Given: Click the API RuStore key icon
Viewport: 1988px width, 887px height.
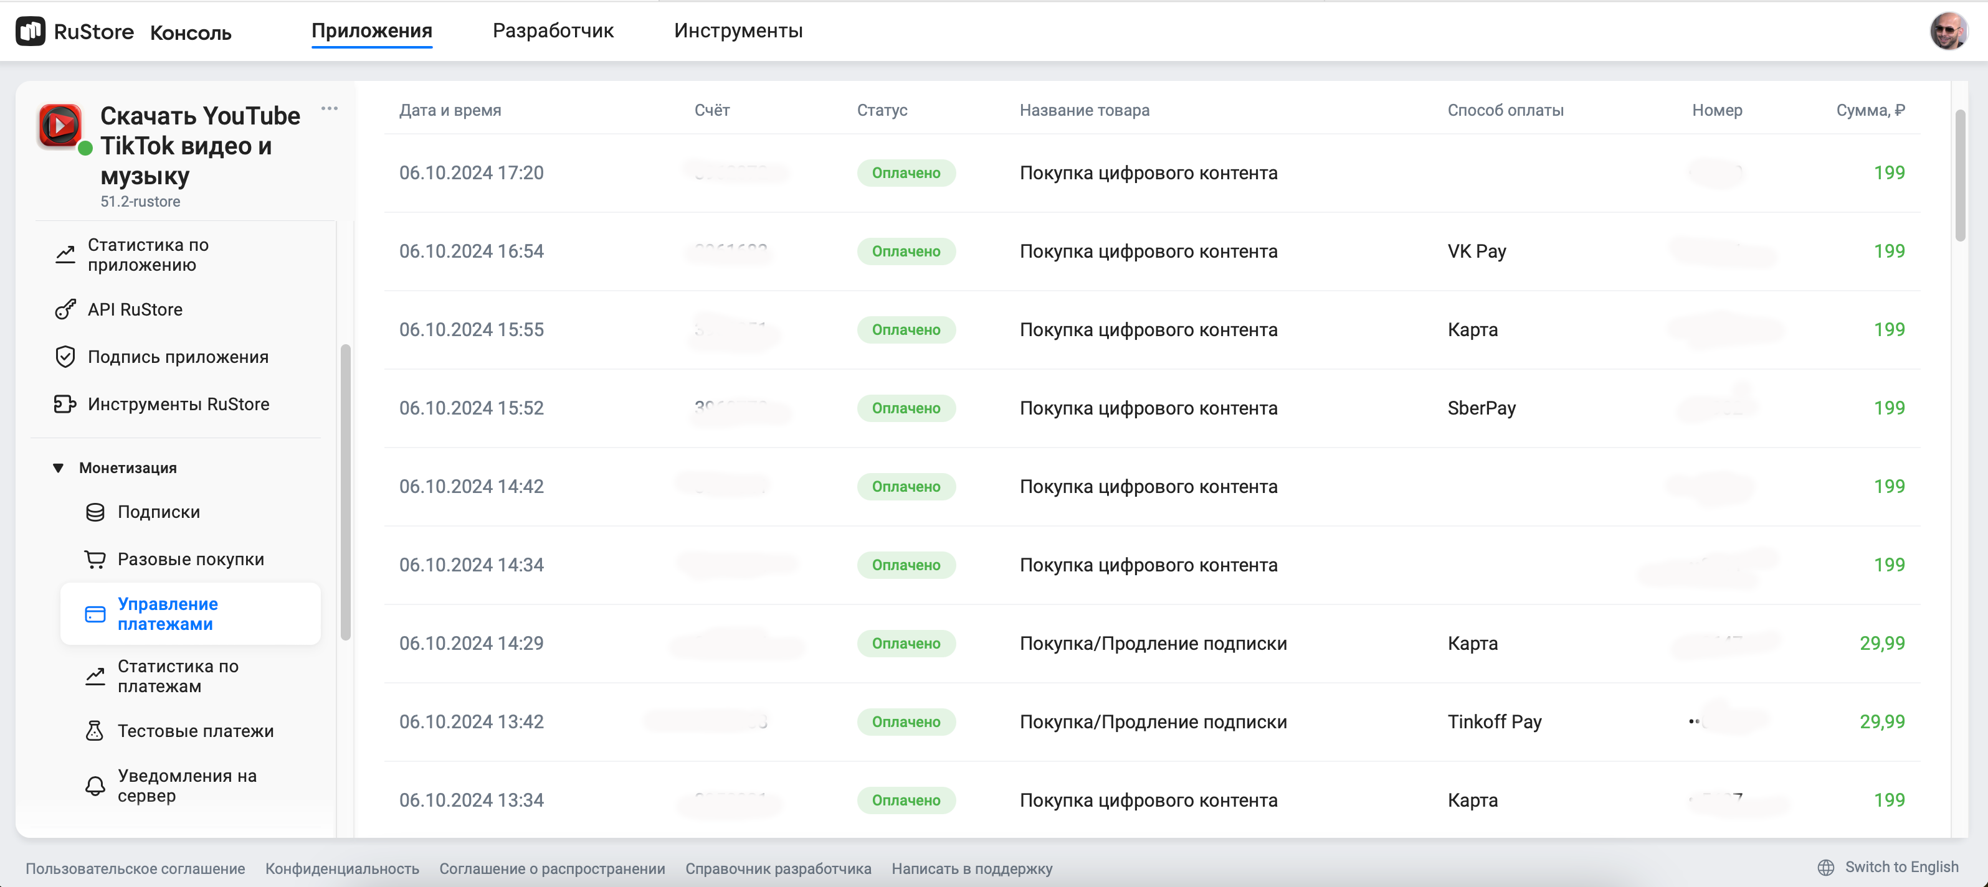Looking at the screenshot, I should (65, 309).
